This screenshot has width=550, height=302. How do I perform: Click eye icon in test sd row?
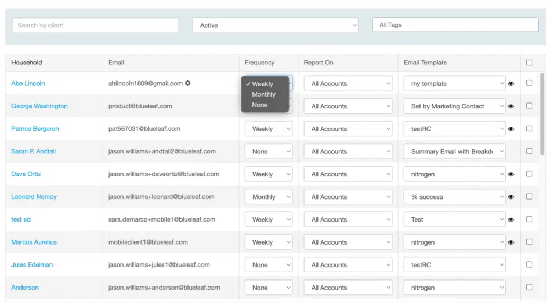[511, 219]
